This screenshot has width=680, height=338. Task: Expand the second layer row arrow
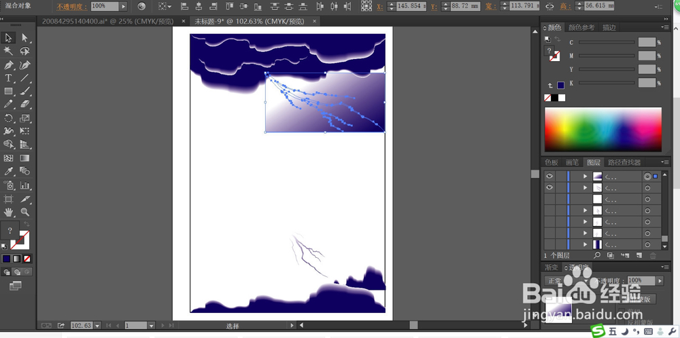(585, 187)
